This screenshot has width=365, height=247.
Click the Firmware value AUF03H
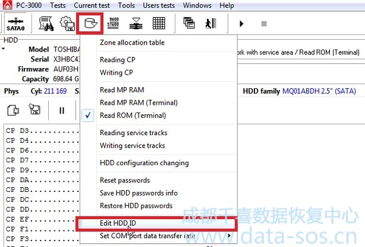coord(66,69)
